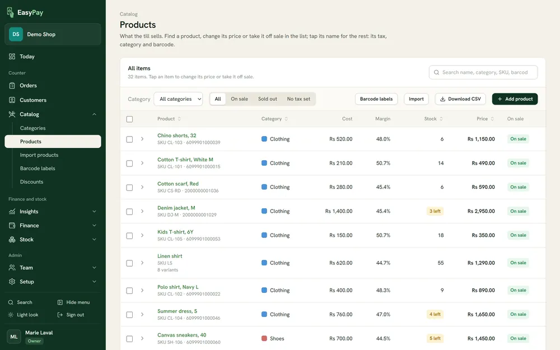This screenshot has width=560, height=350.
Task: Expand the Denim jacket, M row
Action: (142, 211)
